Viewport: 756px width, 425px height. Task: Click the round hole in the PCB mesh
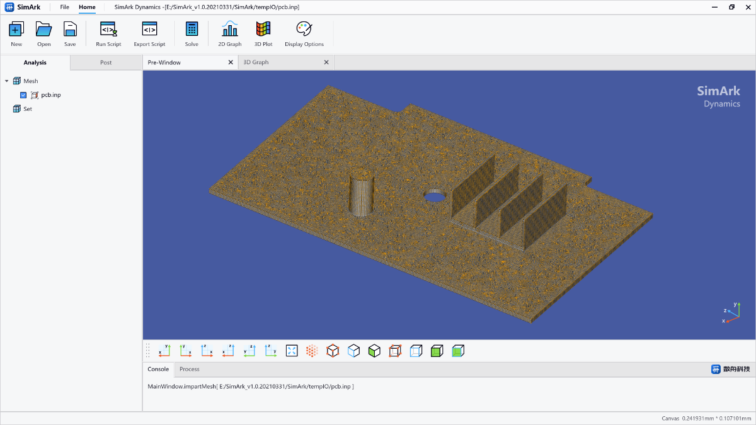coord(434,196)
